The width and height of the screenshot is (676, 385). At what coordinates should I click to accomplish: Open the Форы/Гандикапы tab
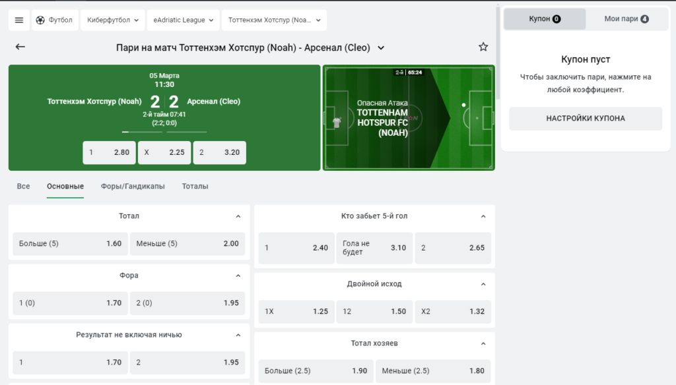click(133, 187)
